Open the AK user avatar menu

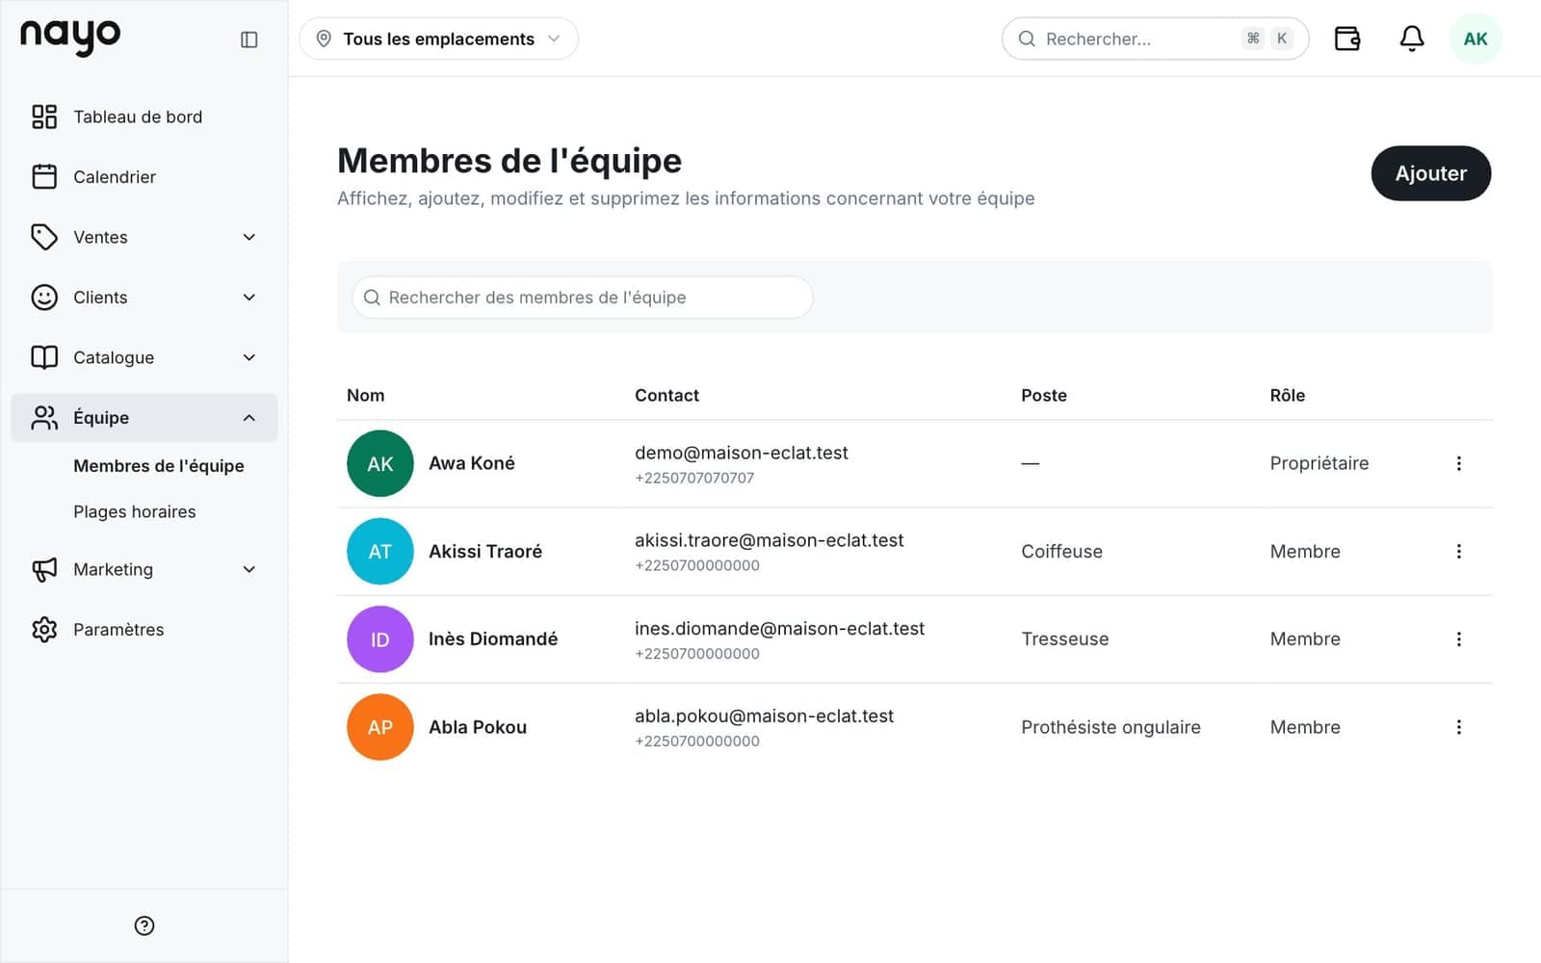point(1476,39)
